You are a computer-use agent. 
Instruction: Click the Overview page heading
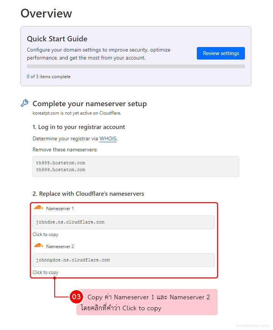pyautogui.click(x=46, y=13)
